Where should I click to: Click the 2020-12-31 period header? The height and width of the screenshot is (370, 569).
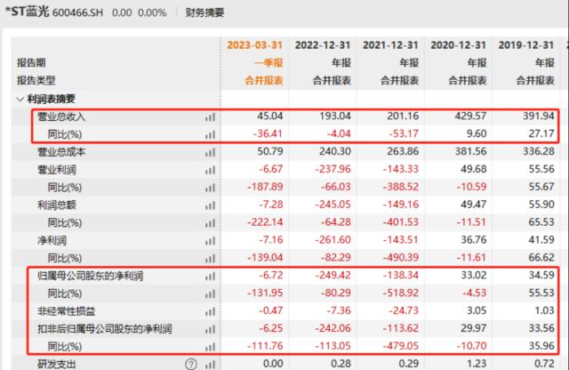pyautogui.click(x=459, y=44)
